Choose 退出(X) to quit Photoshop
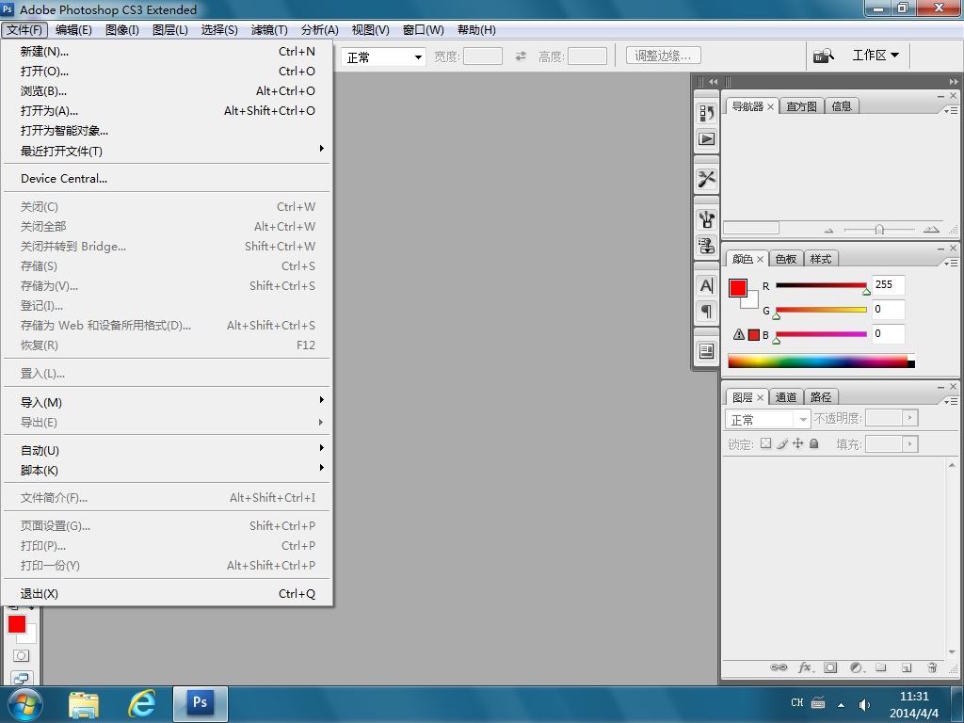964x723 pixels. point(167,593)
